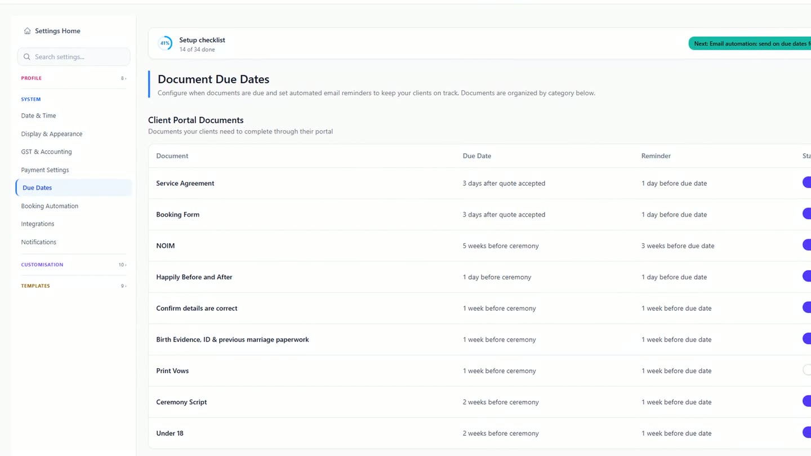The width and height of the screenshot is (811, 456).
Task: Click the Settings Home house icon
Action: [27, 31]
